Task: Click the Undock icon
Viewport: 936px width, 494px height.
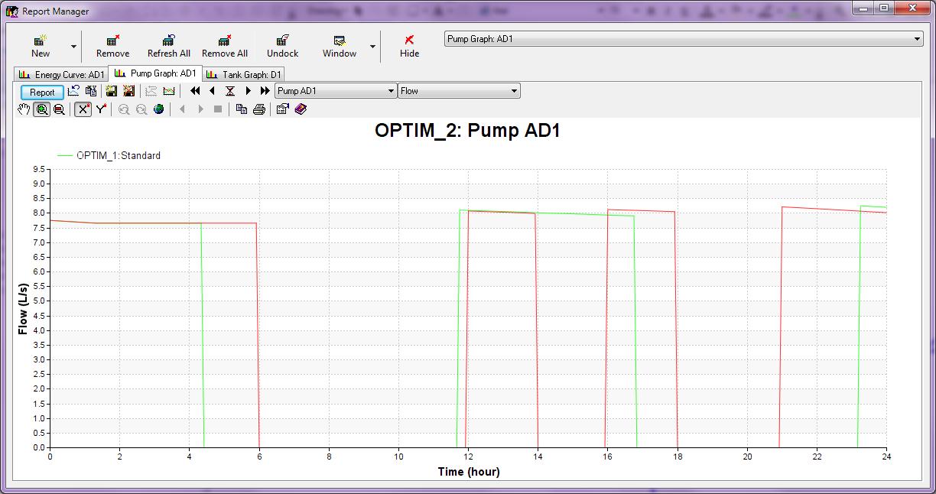Action: click(282, 40)
